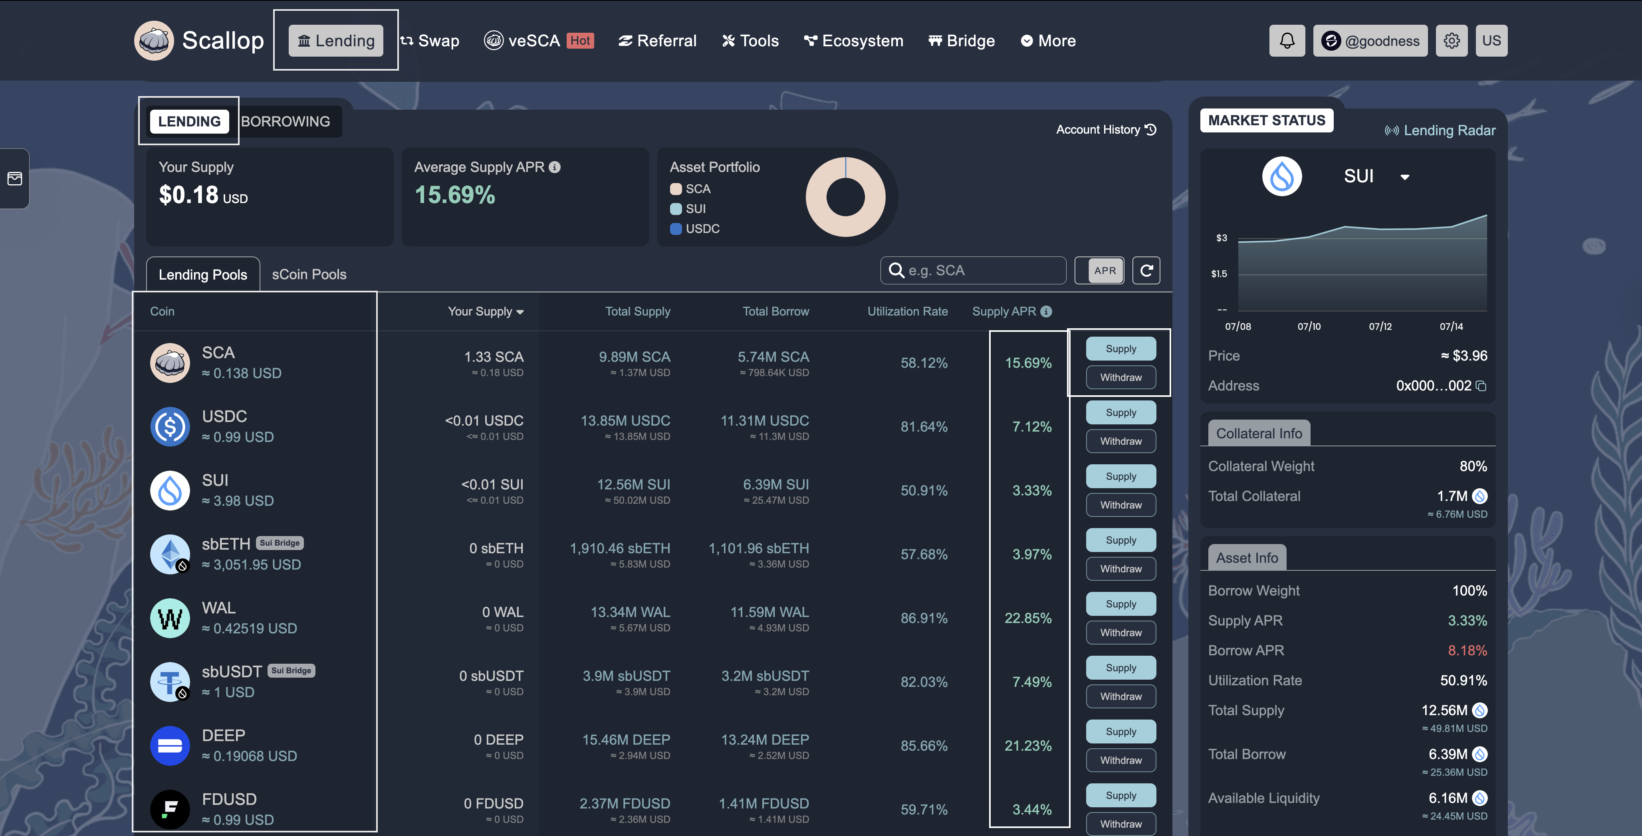Screen dimensions: 1642x836
Task: Click the FDUSD coin icon
Action: tap(170, 809)
